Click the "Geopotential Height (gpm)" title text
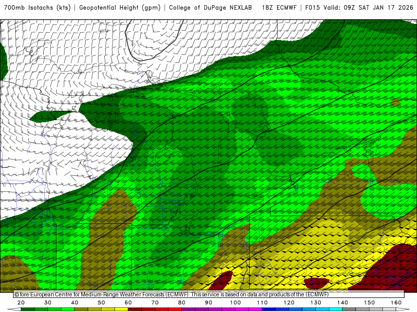The width and height of the screenshot is (417, 312). point(120,8)
